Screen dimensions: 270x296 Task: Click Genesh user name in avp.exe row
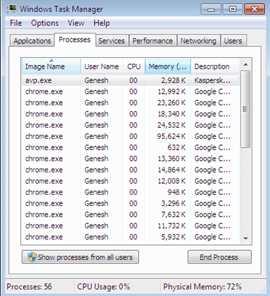(x=96, y=80)
